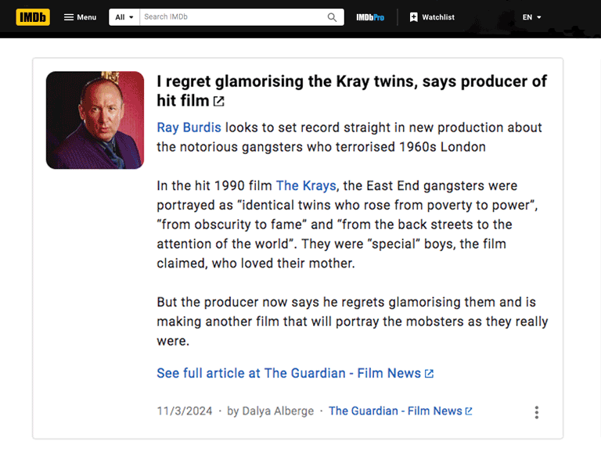Screen dimensions: 601x452
Task: Expand the All search category dropdown
Action: tap(124, 17)
